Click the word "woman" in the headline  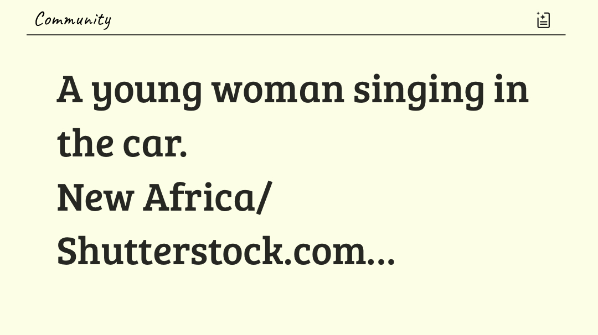tap(277, 90)
